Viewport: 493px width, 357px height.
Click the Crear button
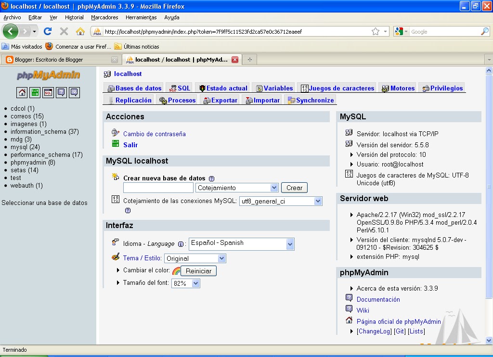[x=294, y=188]
